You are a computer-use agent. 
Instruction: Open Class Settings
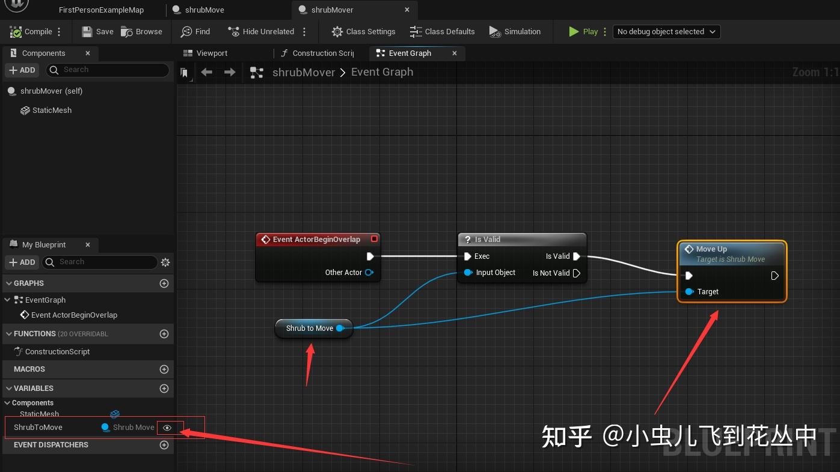(x=364, y=32)
